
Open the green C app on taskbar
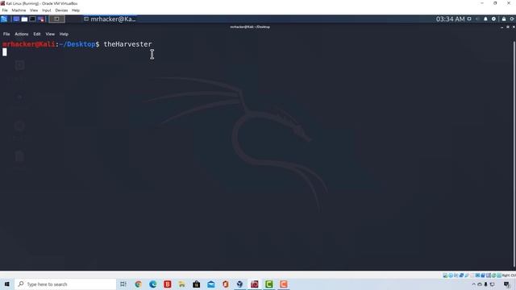[268, 284]
